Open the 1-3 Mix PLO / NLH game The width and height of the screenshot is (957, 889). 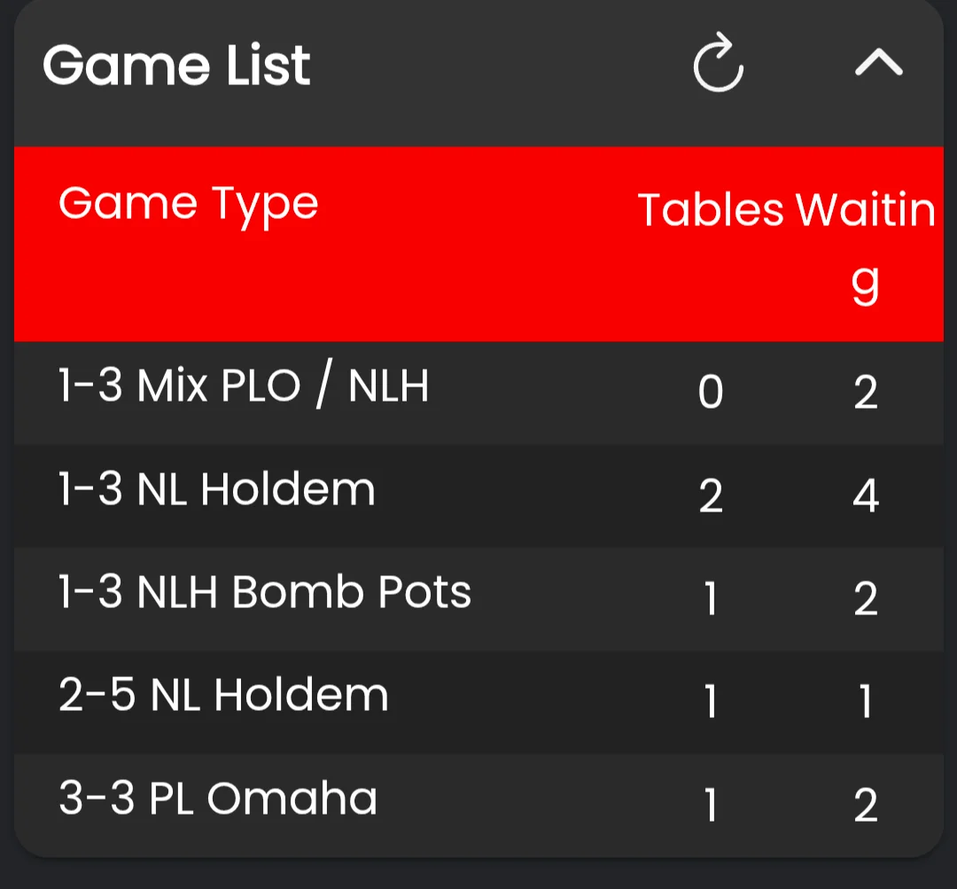(478, 393)
